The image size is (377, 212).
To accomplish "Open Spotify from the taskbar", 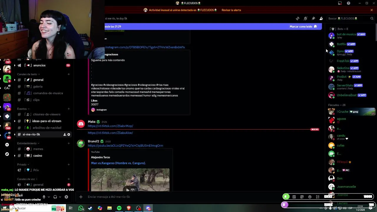I will 119,208.
